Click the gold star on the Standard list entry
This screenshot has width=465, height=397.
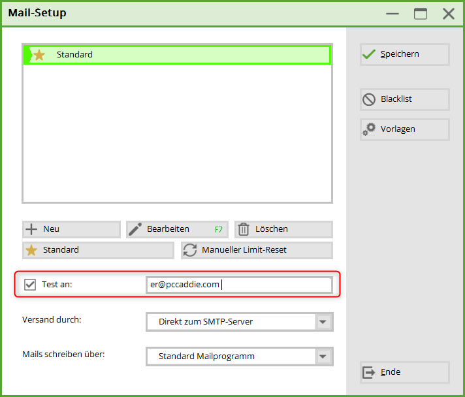(x=39, y=55)
